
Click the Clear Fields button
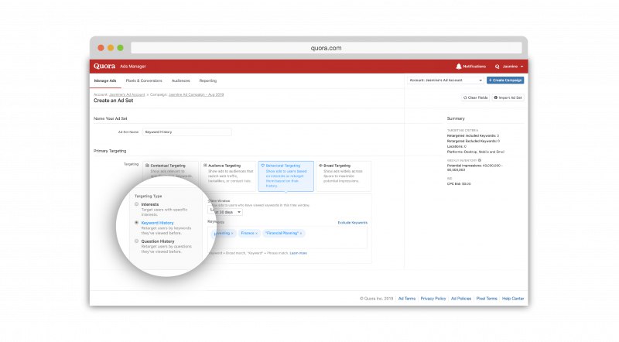[475, 97]
